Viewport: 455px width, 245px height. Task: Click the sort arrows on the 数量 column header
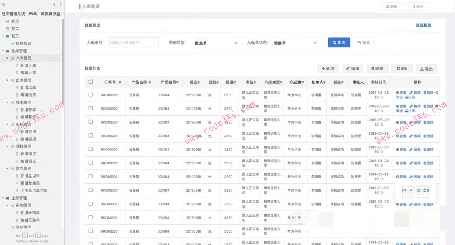pos(235,81)
